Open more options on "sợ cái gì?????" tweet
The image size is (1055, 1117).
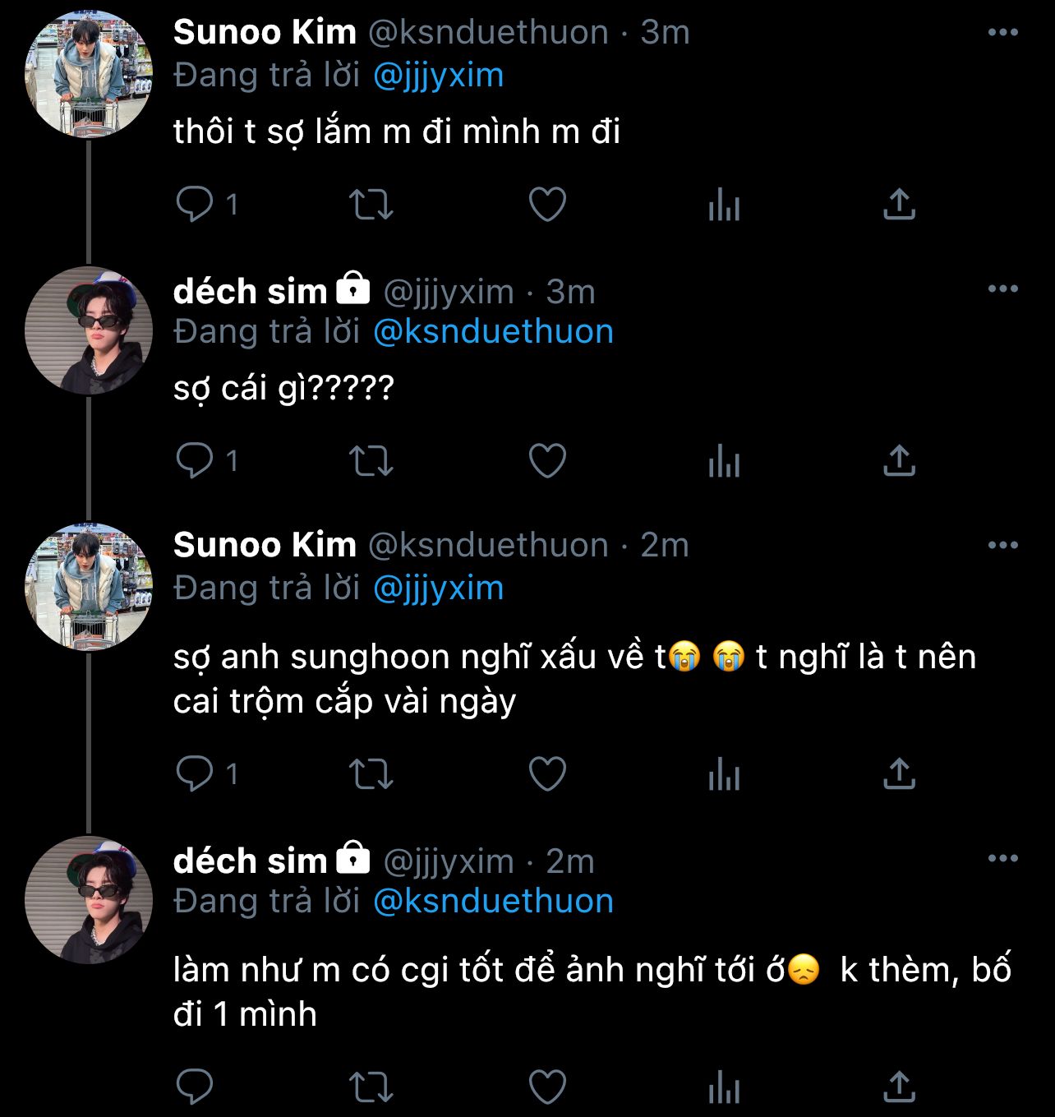coord(1002,289)
